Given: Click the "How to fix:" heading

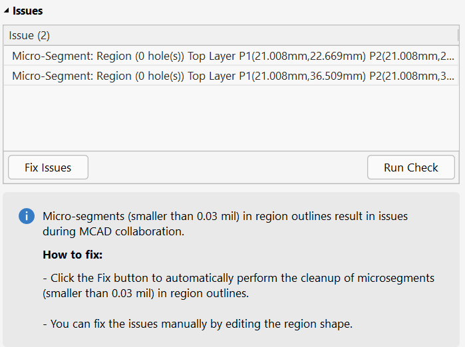Looking at the screenshot, I should click(73, 255).
